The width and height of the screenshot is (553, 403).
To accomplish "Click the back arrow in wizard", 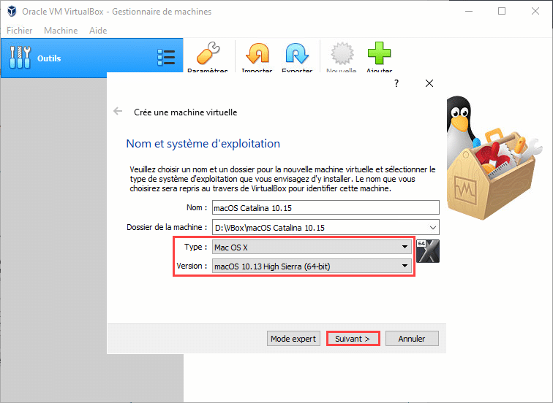I will pos(118,112).
